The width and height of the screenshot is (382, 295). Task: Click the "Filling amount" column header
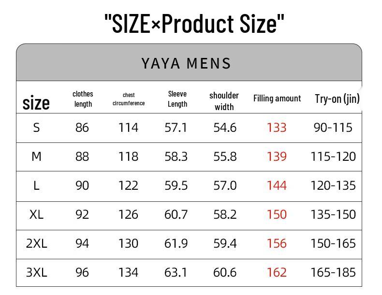coord(277,98)
